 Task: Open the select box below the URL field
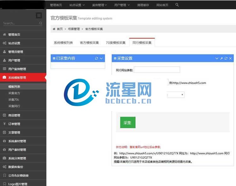tap(176, 95)
